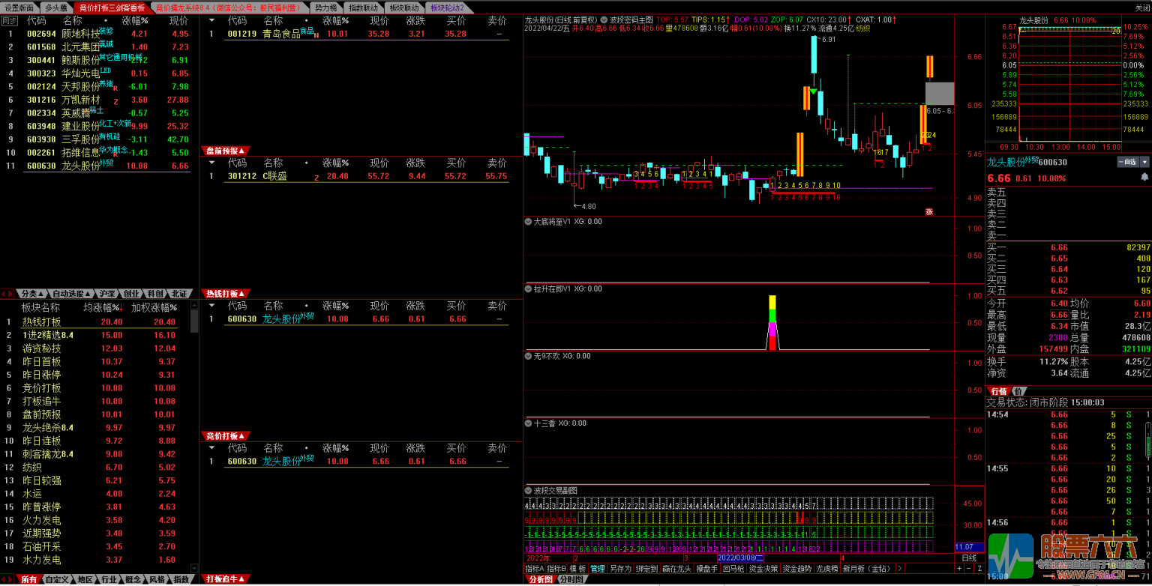Switch chart period via 日线 label
The width and height of the screenshot is (1152, 586).
[969, 558]
